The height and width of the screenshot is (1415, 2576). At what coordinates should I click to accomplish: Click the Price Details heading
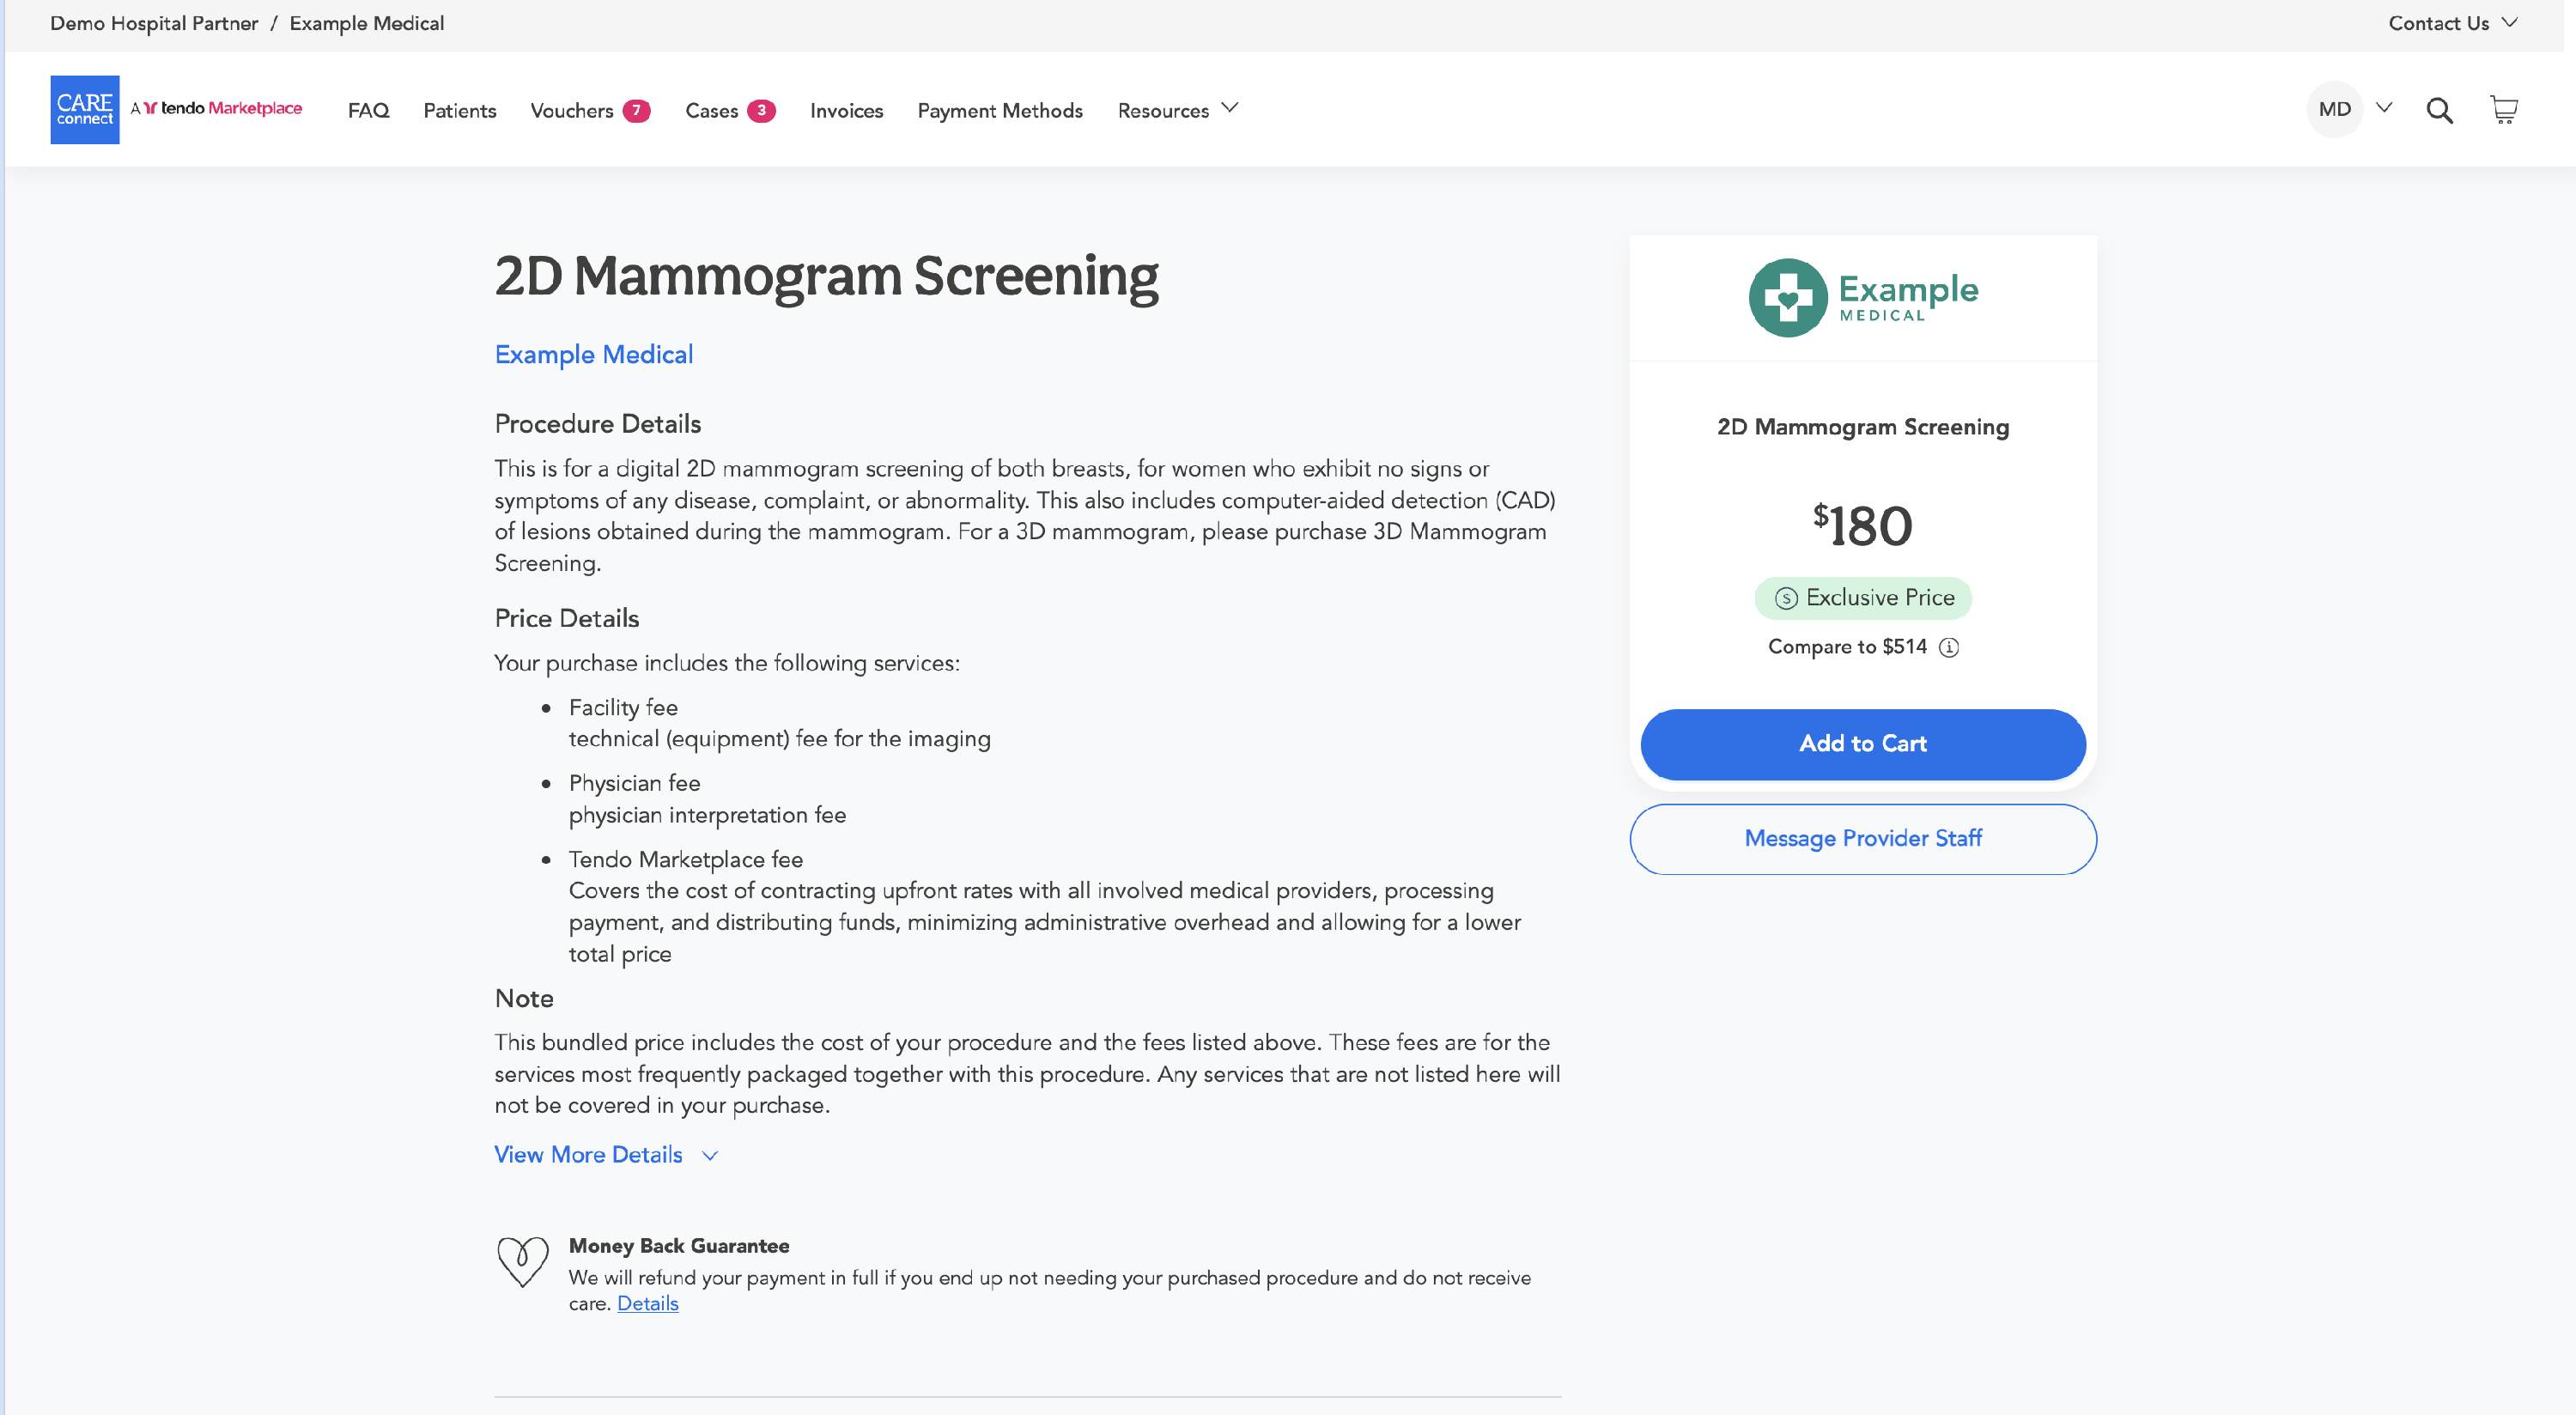tap(566, 619)
